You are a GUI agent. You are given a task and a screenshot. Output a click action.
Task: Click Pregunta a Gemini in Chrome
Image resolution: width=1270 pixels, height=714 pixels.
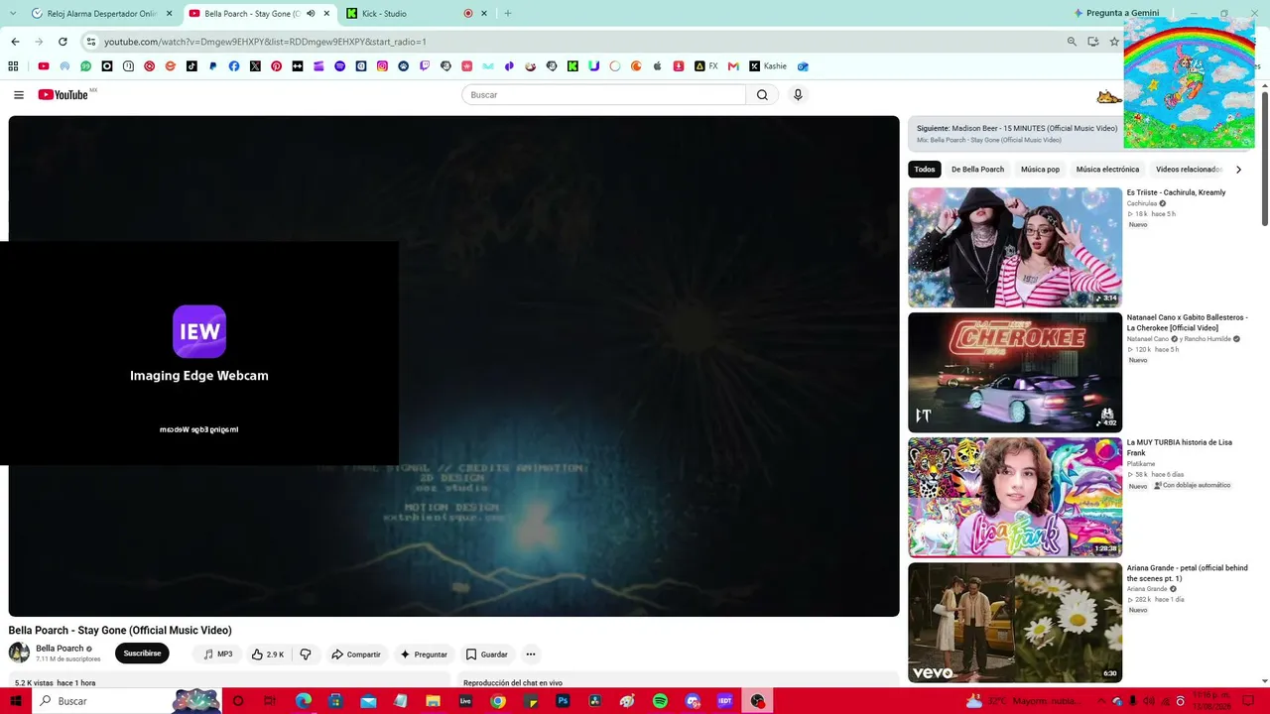tap(1116, 13)
